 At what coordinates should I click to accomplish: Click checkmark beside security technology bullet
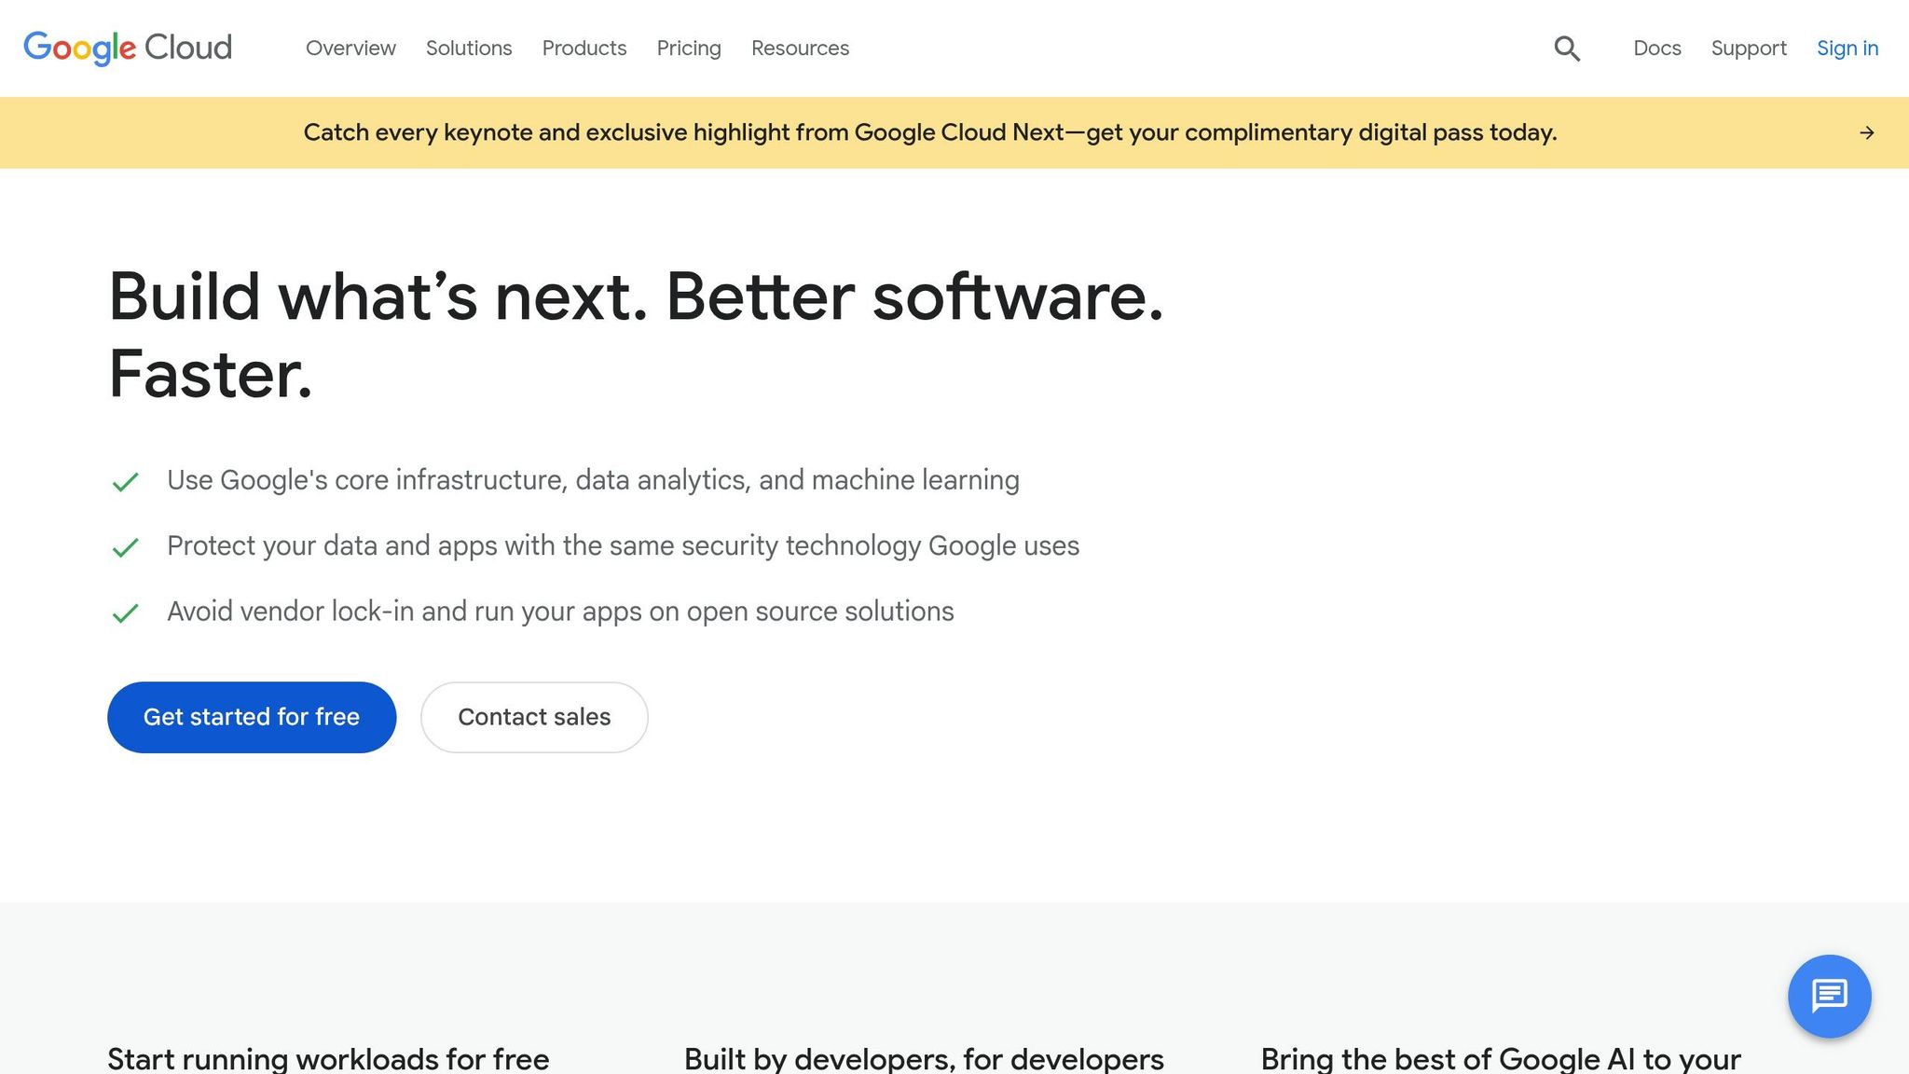click(125, 547)
